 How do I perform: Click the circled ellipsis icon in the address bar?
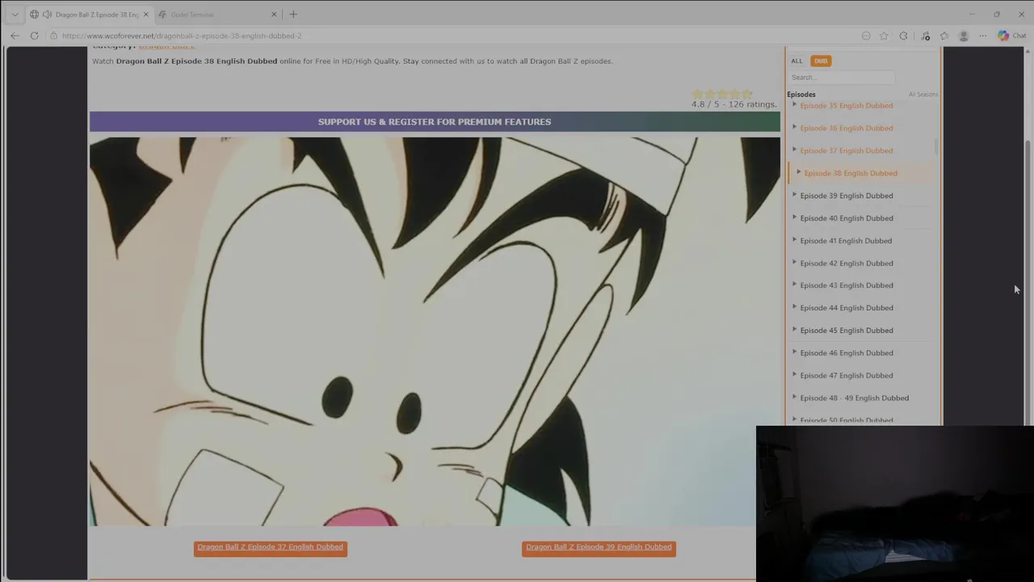[866, 36]
